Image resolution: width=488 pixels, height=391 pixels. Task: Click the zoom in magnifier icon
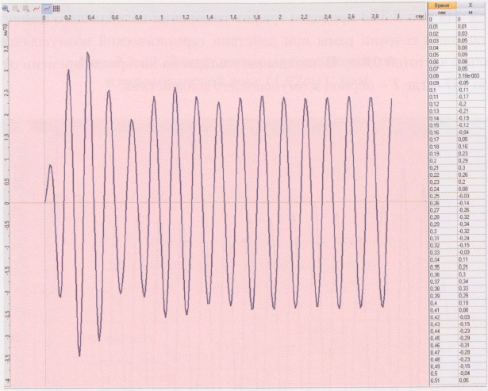6,9
